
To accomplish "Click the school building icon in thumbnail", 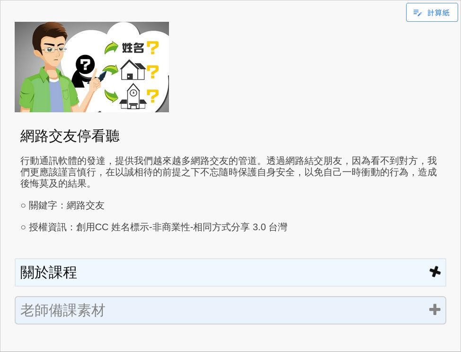I will (133, 97).
